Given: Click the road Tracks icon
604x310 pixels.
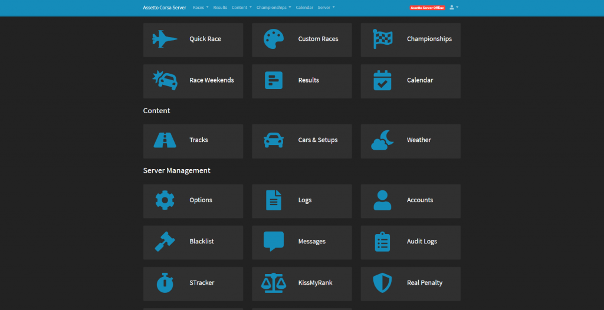Looking at the screenshot, I should click(x=165, y=140).
